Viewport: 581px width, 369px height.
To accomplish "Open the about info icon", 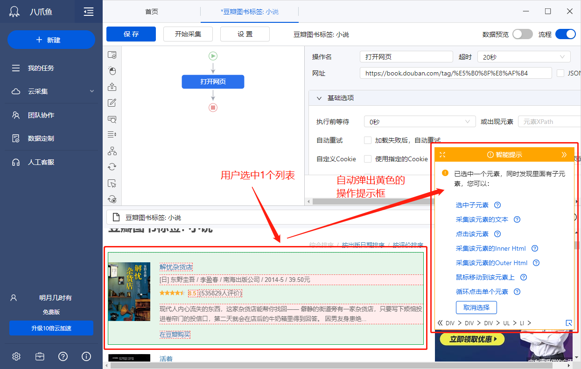I will coord(86,356).
